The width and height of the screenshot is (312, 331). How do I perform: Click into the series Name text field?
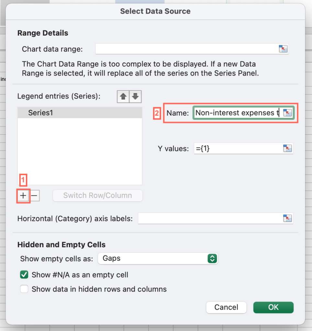[238, 113]
